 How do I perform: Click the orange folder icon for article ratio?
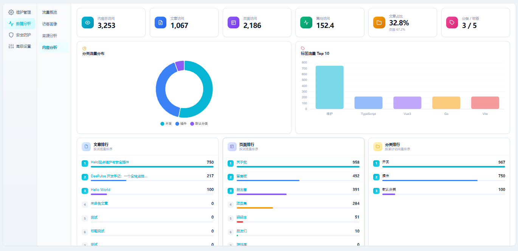(379, 23)
